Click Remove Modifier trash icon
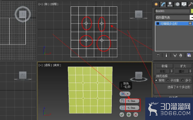 point(181,55)
